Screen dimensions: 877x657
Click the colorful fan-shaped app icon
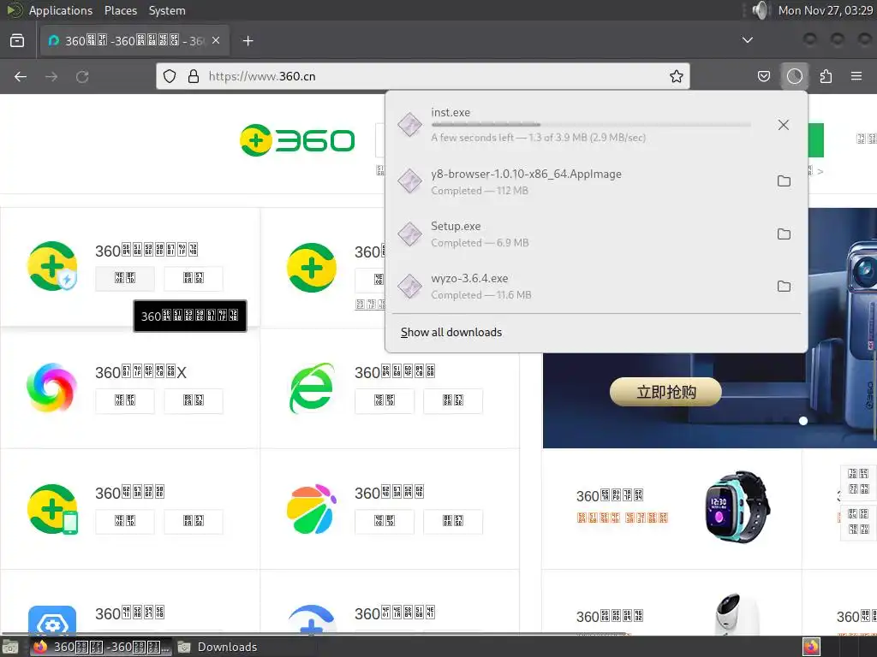click(x=312, y=509)
